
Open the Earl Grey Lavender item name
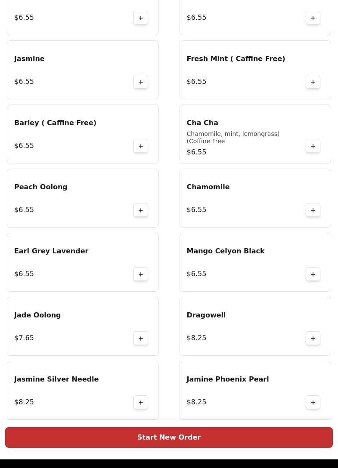point(51,251)
